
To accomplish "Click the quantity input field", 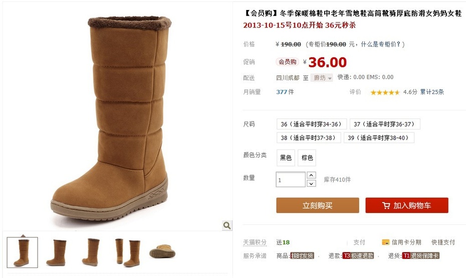I will tap(290, 179).
